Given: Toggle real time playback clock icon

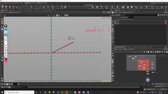Looking at the screenshot, I should click(x=9, y=87).
